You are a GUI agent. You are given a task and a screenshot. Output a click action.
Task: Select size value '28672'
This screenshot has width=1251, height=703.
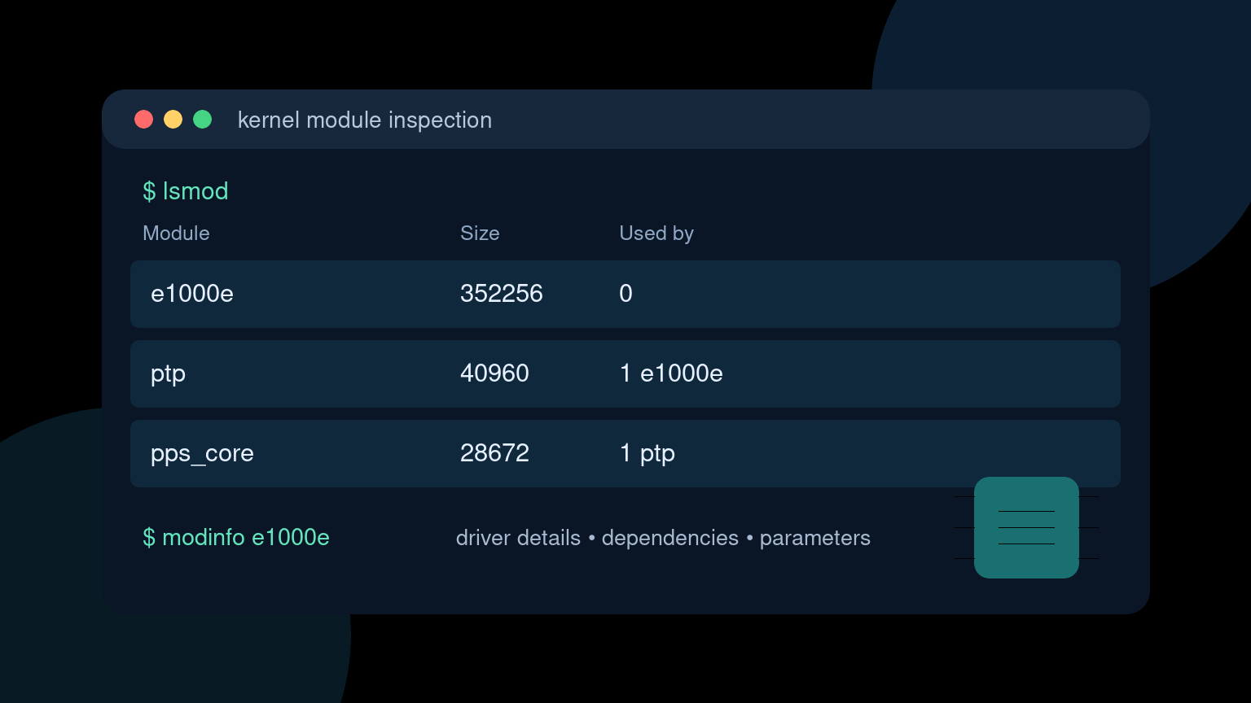coord(495,453)
